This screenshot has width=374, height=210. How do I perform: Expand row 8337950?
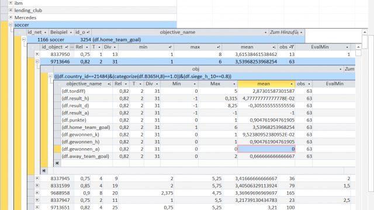pos(37,54)
